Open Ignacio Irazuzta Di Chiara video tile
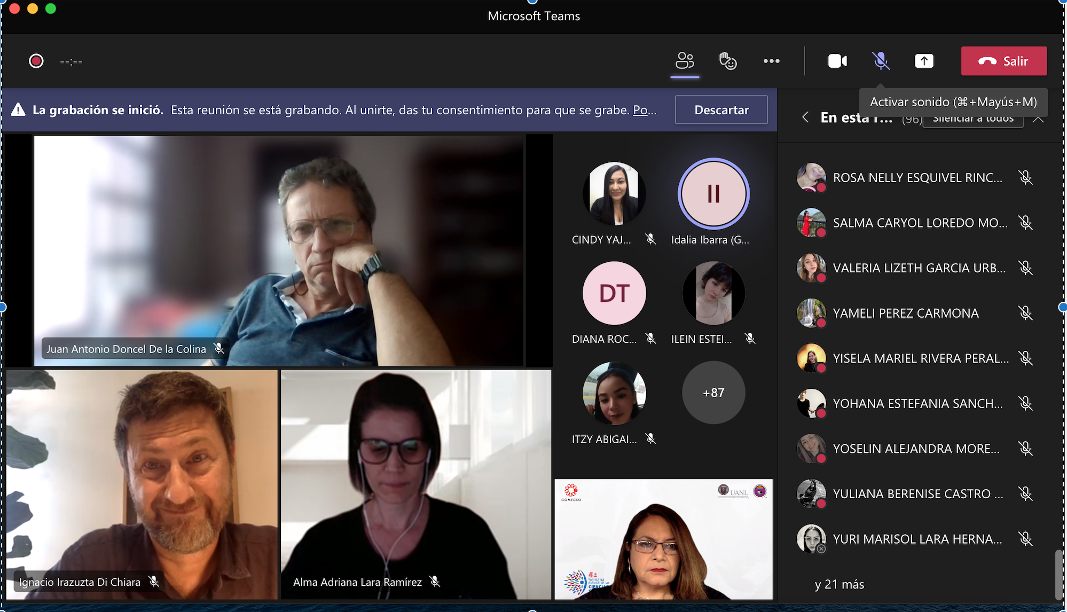The width and height of the screenshot is (1067, 612). tap(142, 484)
